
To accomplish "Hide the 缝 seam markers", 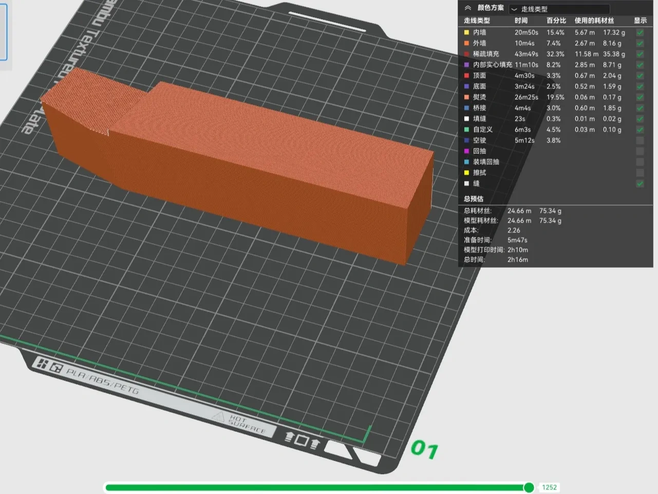I will click(640, 184).
